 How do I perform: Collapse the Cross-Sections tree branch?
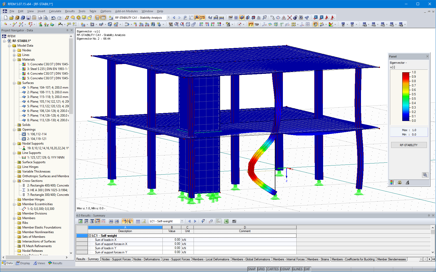click(x=14, y=181)
